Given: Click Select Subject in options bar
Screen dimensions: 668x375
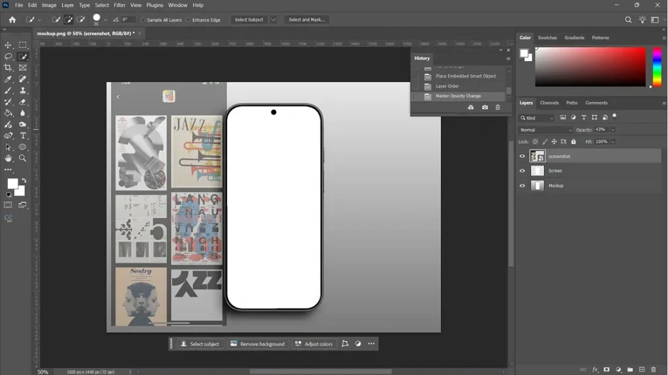Looking at the screenshot, I should click(x=249, y=20).
